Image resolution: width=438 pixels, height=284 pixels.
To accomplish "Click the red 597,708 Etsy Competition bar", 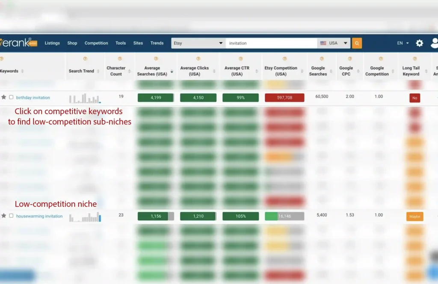I will point(284,98).
